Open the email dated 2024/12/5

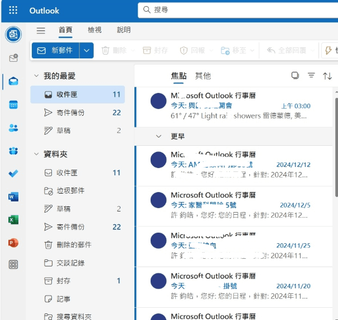[x=234, y=206]
